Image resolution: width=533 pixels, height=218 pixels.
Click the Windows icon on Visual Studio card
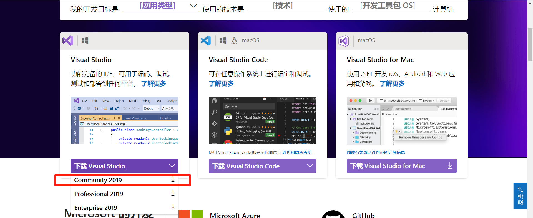pos(85,40)
